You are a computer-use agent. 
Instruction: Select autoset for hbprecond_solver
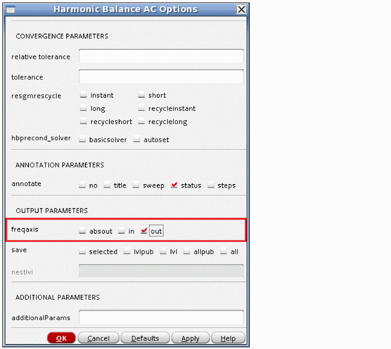click(x=137, y=139)
